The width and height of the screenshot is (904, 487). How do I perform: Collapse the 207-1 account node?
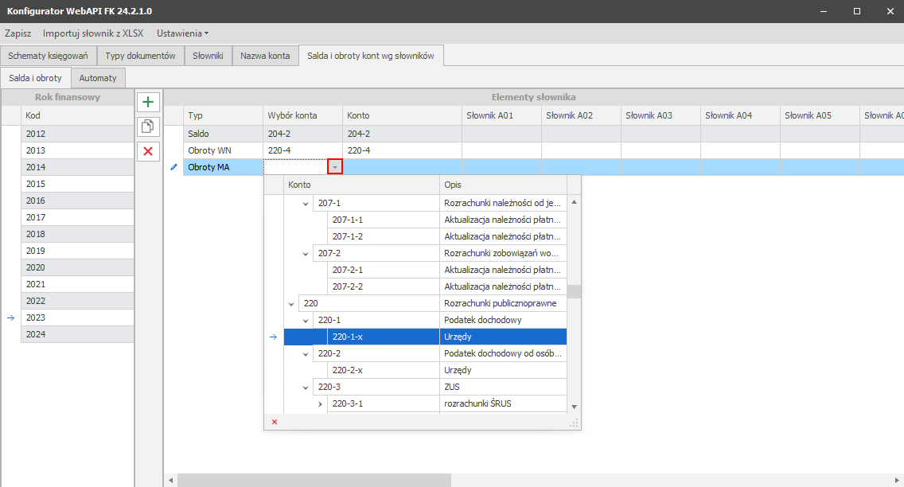[x=306, y=204]
